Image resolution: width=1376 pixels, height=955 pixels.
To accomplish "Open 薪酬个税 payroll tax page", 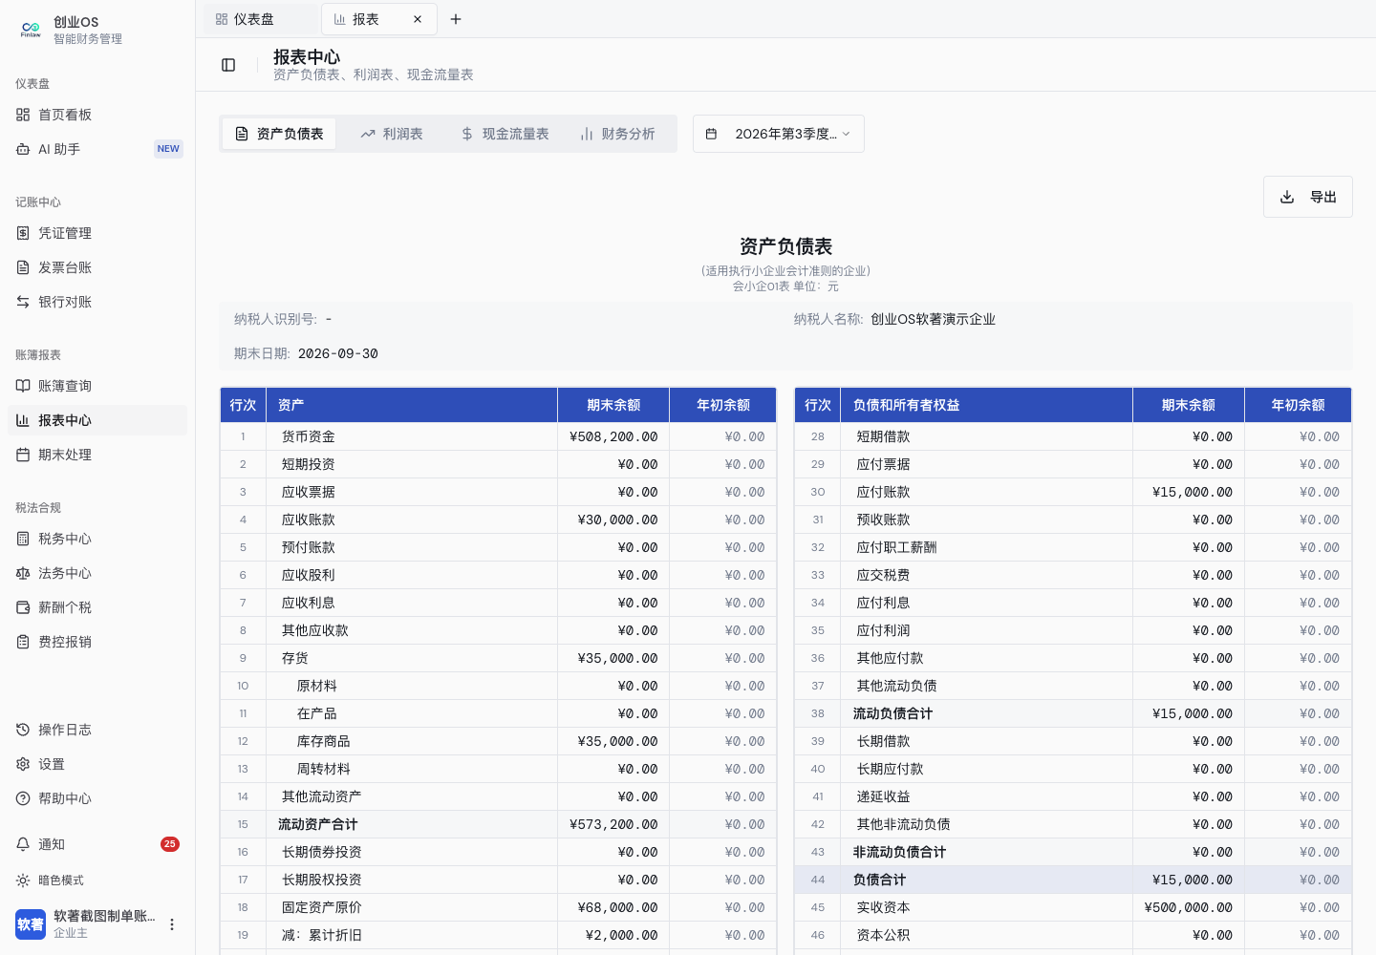I will [x=97, y=607].
